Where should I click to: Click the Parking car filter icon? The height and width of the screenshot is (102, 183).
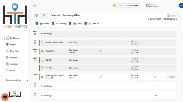click(x=57, y=24)
